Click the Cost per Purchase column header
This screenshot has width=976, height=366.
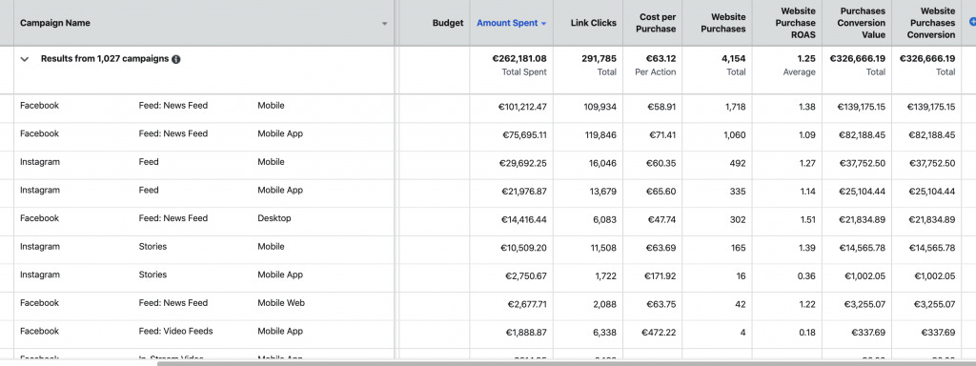click(x=656, y=23)
